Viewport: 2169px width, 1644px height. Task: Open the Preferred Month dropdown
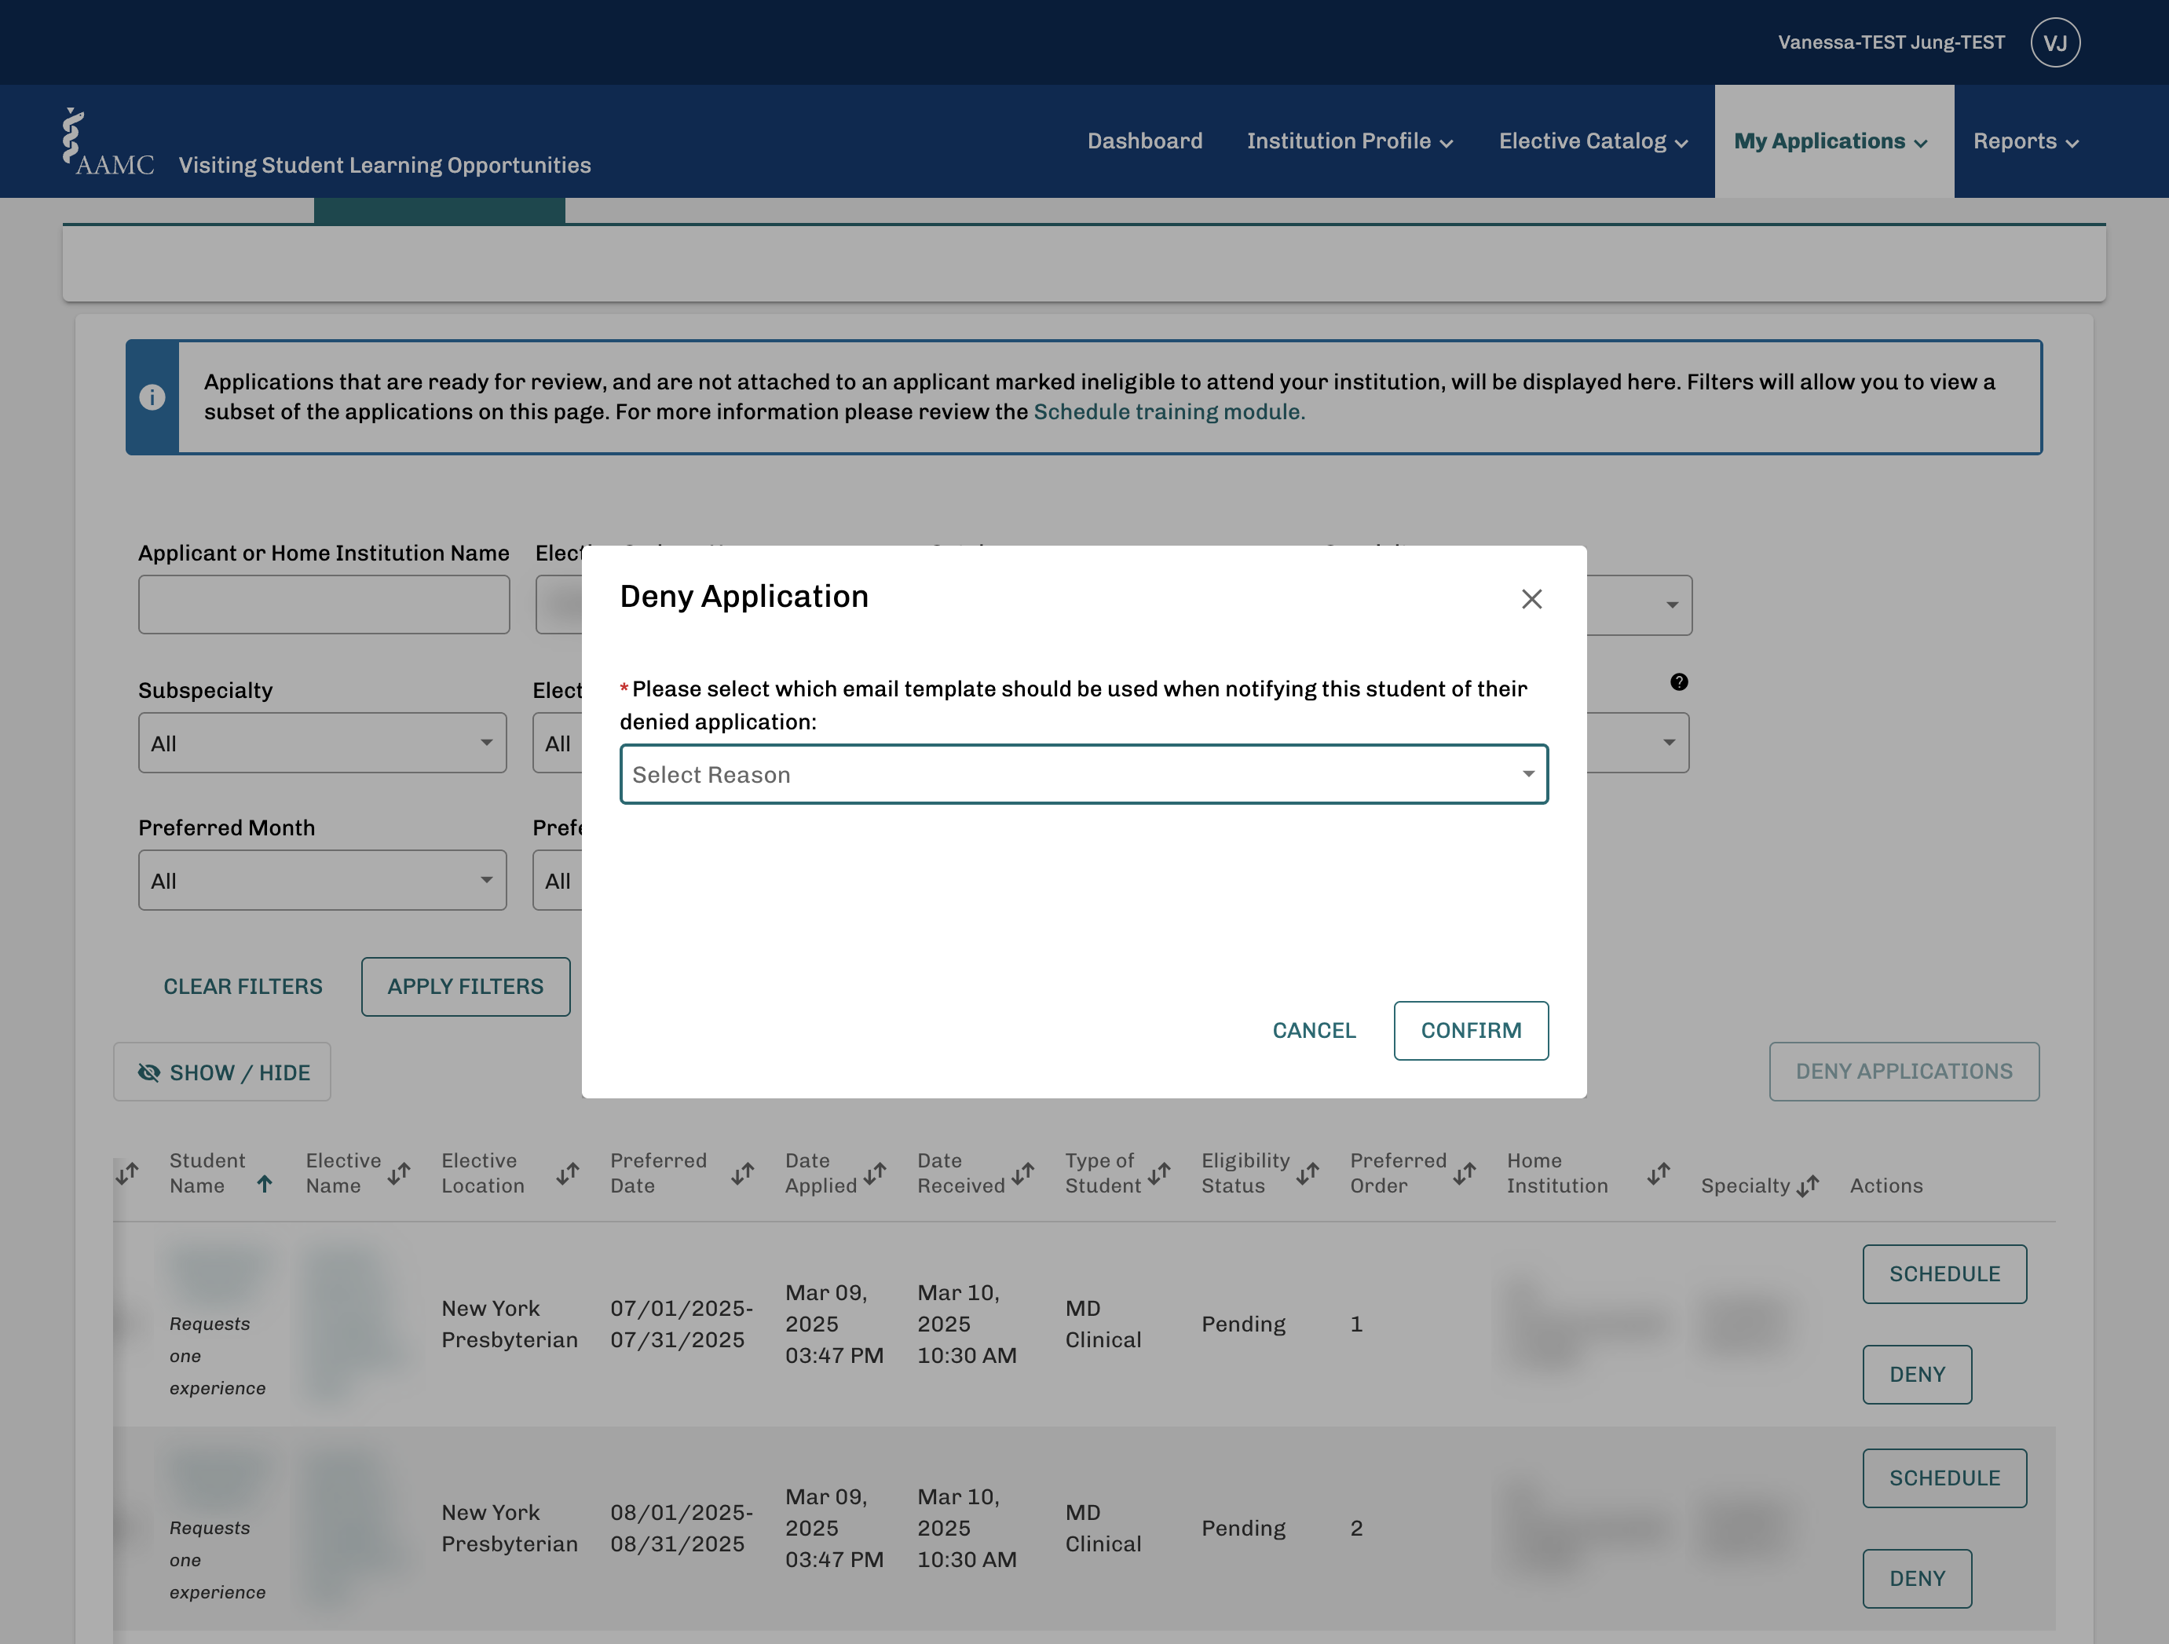(x=322, y=880)
